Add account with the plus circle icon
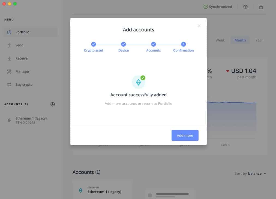This screenshot has width=276, height=199. click(x=52, y=104)
